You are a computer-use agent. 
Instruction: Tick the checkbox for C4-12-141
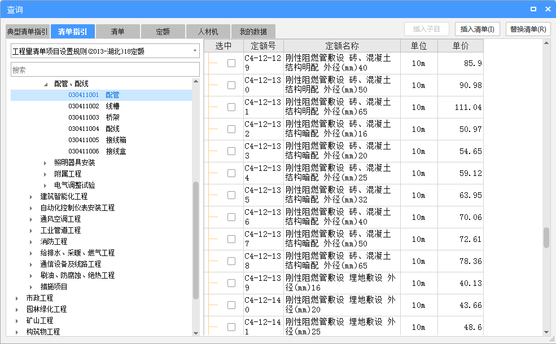tap(231, 326)
